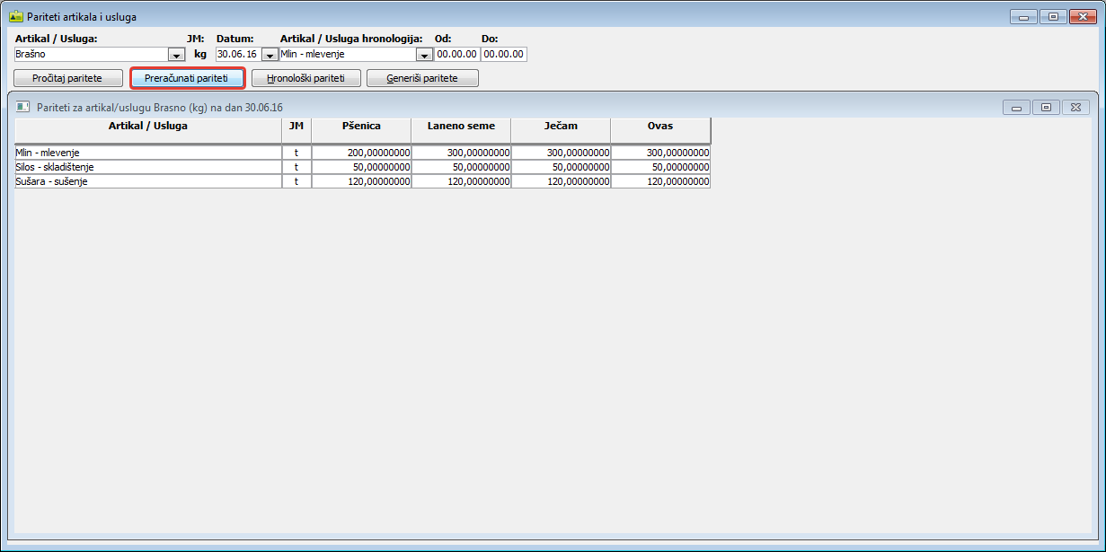The width and height of the screenshot is (1106, 552).
Task: Select the Ječam column header
Action: [561, 127]
